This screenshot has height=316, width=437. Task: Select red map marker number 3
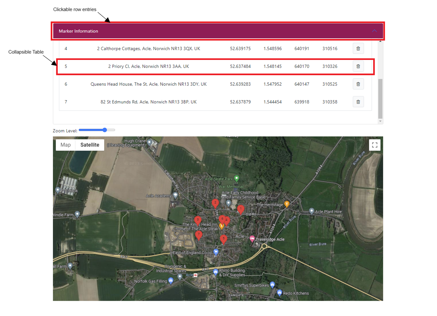pyautogui.click(x=198, y=220)
